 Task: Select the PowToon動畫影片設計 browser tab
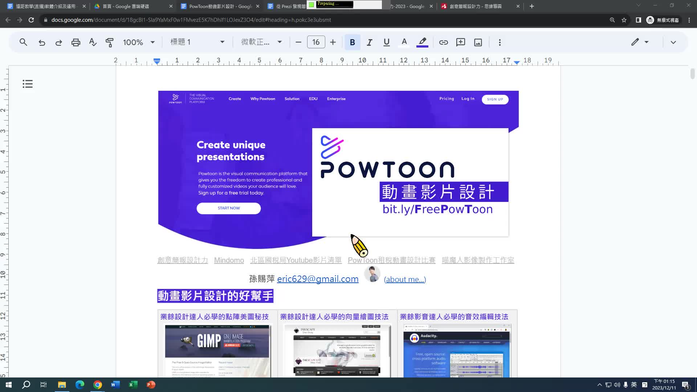pyautogui.click(x=220, y=6)
